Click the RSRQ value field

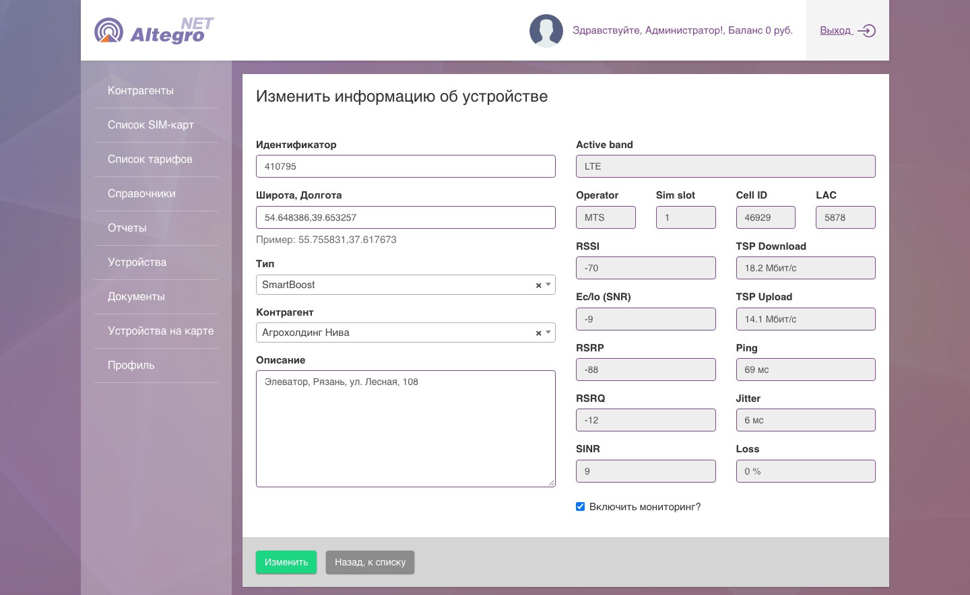pos(646,420)
